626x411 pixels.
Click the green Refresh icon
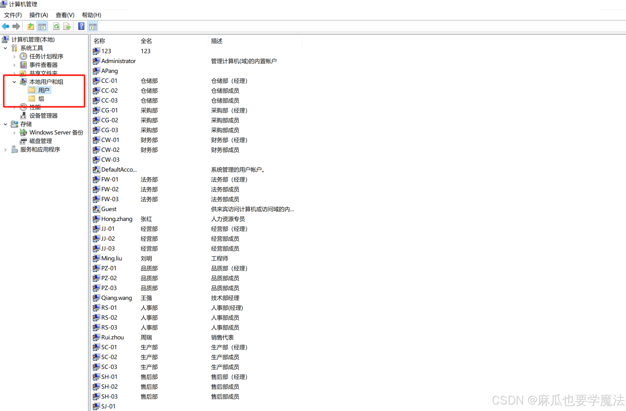pyautogui.click(x=56, y=27)
